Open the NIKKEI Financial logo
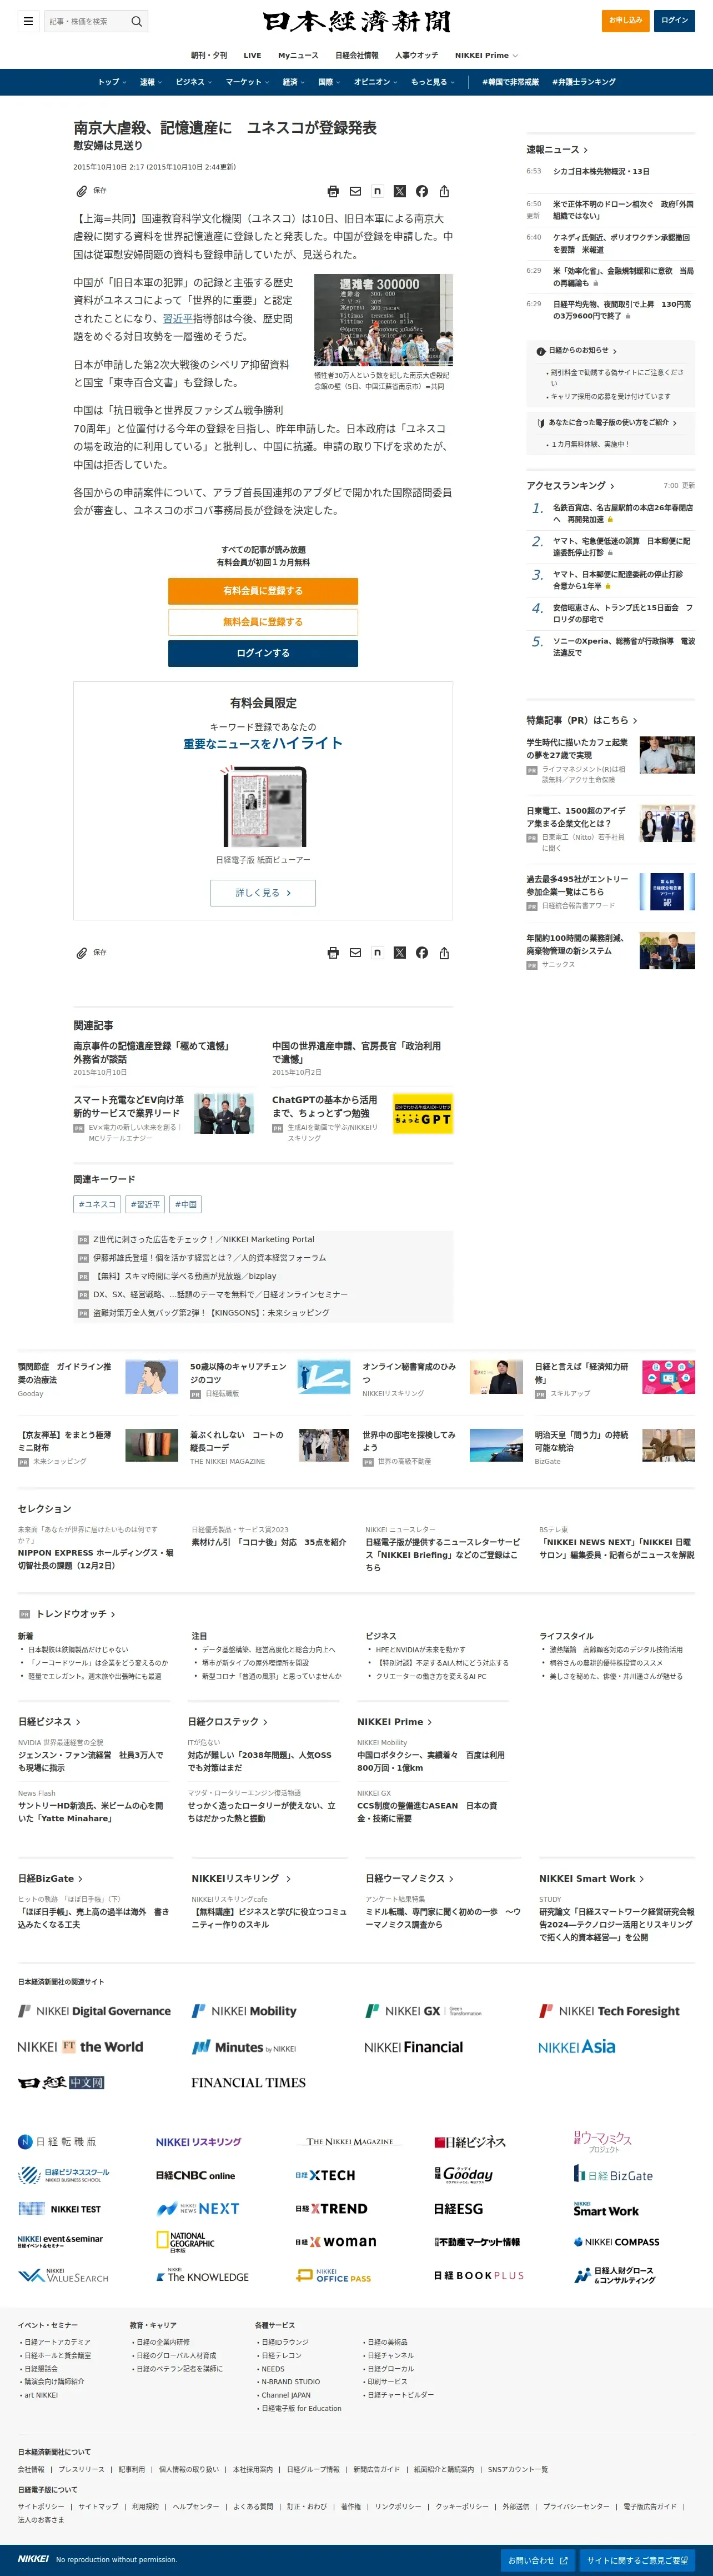Image resolution: width=713 pixels, height=2576 pixels. click(x=414, y=2047)
